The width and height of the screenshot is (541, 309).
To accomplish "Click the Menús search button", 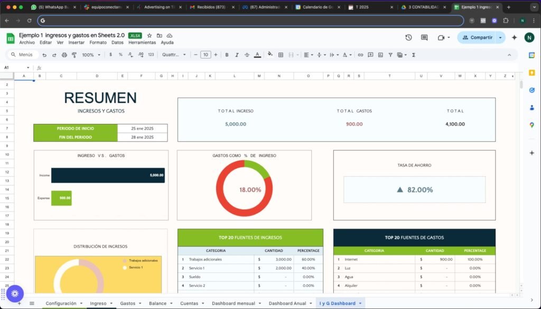I will 22,55.
